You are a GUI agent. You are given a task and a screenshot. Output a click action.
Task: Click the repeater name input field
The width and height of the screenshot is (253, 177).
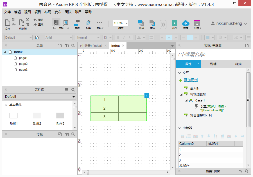213,54
